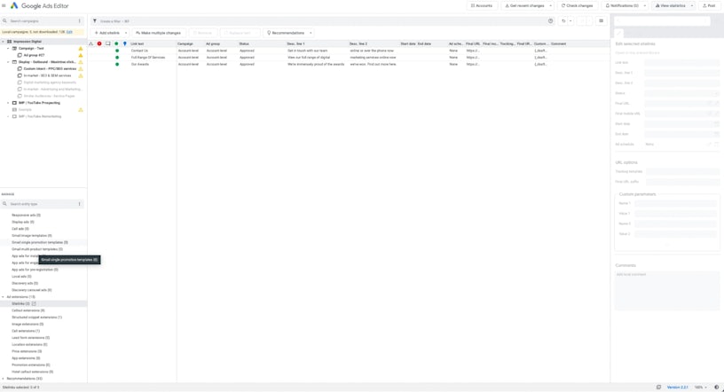This screenshot has height=392, width=724.
Task: Click the Post button
Action: [709, 5]
